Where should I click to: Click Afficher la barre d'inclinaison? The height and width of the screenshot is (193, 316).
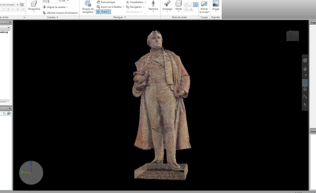pyautogui.click(x=60, y=13)
